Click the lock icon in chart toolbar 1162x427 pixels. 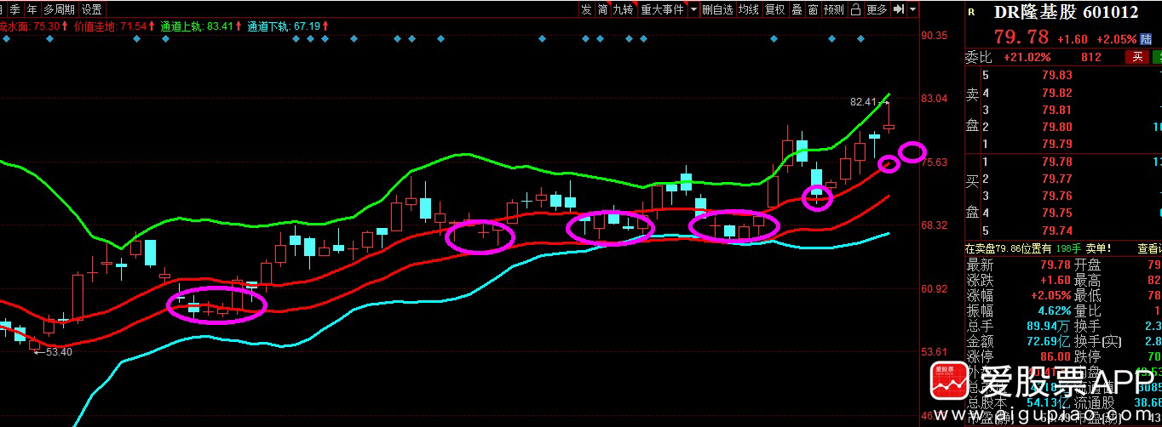[x=857, y=10]
